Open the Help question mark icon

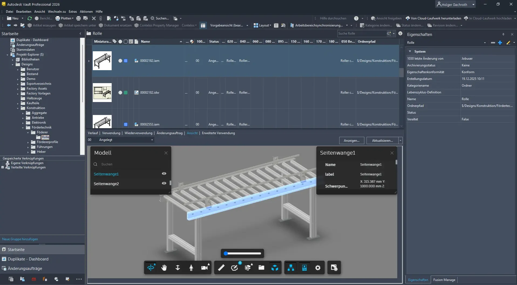tap(356, 18)
